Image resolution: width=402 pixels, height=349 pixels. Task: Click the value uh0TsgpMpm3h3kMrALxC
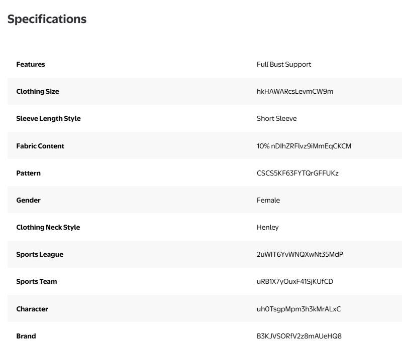coord(298,309)
